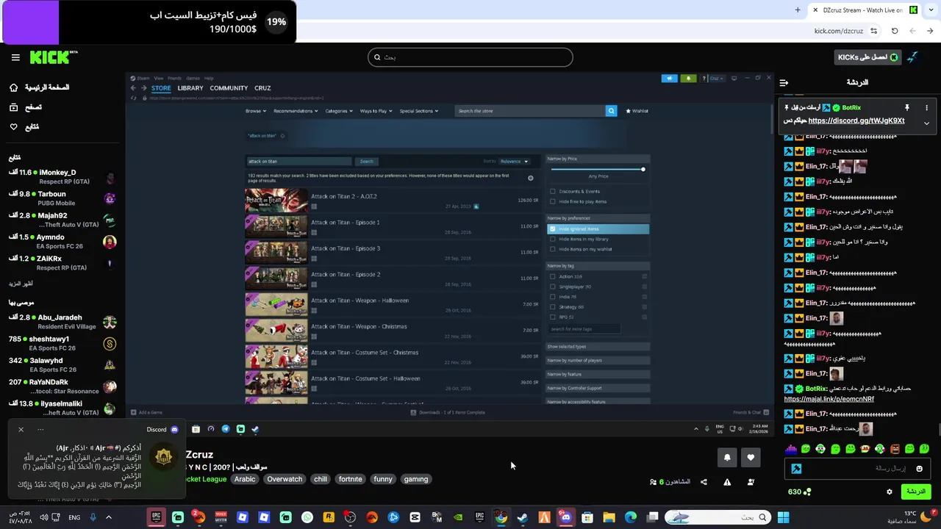Screen dimensions: 941x529
Task: Click the heart follow icon under stream
Action: tap(751, 457)
